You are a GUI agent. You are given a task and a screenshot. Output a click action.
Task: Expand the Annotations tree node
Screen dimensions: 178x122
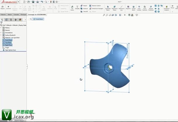pos(1,33)
